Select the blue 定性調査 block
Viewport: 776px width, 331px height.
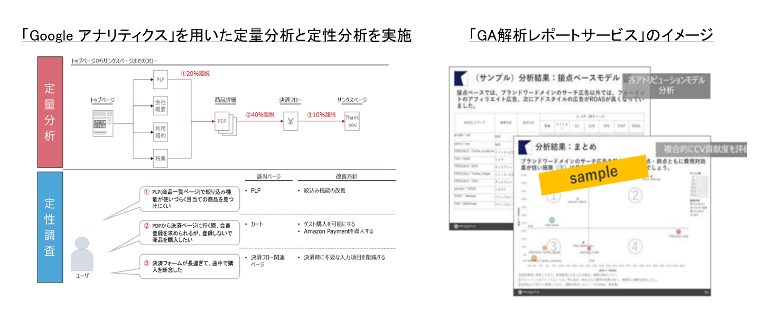pos(50,227)
